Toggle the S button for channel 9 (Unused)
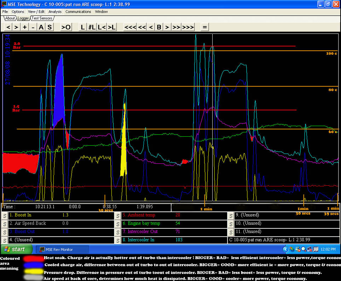Viewport: 341px width, 281px height. 231,216
